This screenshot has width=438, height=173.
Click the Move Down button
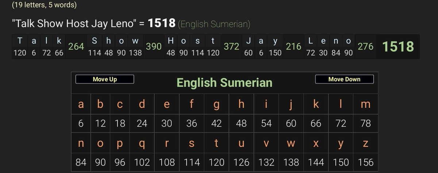point(344,79)
